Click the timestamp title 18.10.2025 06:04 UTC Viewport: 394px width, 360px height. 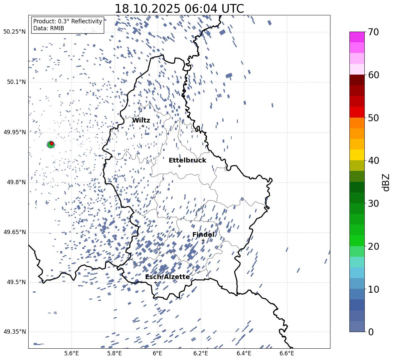click(x=179, y=9)
